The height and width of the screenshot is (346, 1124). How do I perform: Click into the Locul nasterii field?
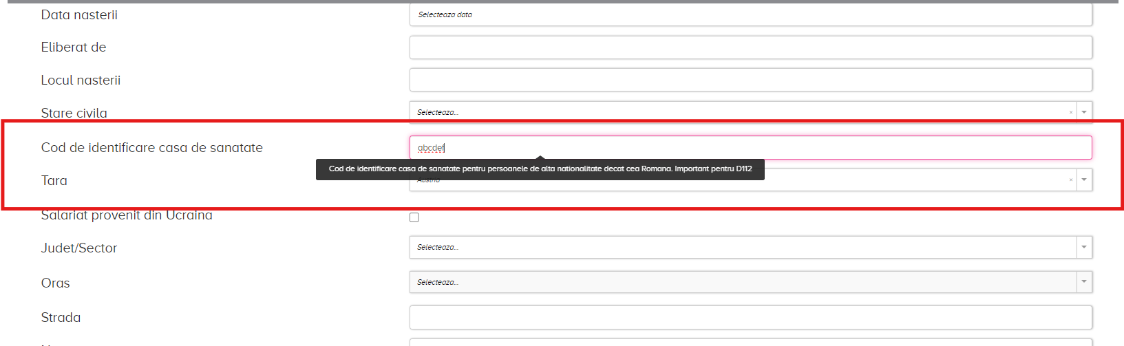750,80
